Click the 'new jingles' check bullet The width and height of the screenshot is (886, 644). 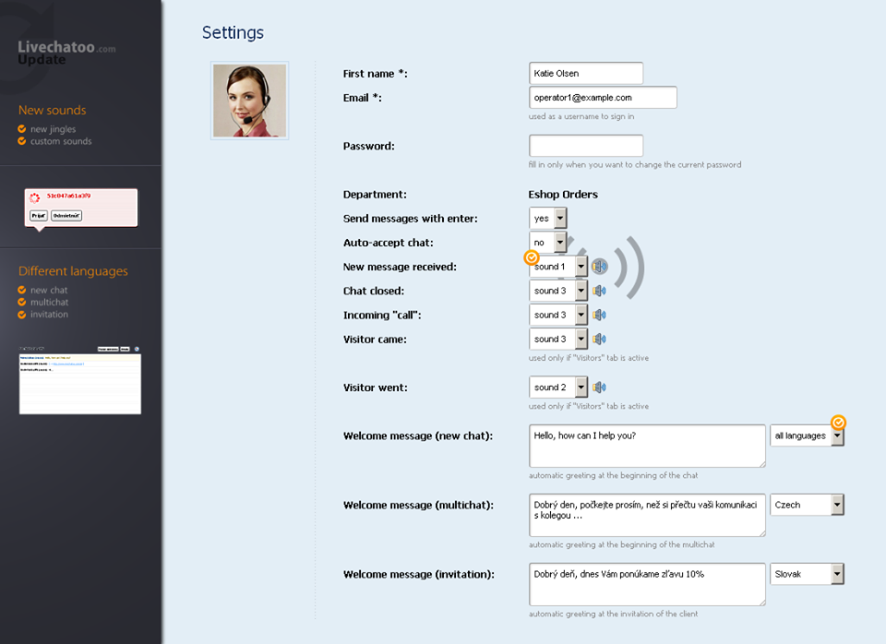coord(22,129)
